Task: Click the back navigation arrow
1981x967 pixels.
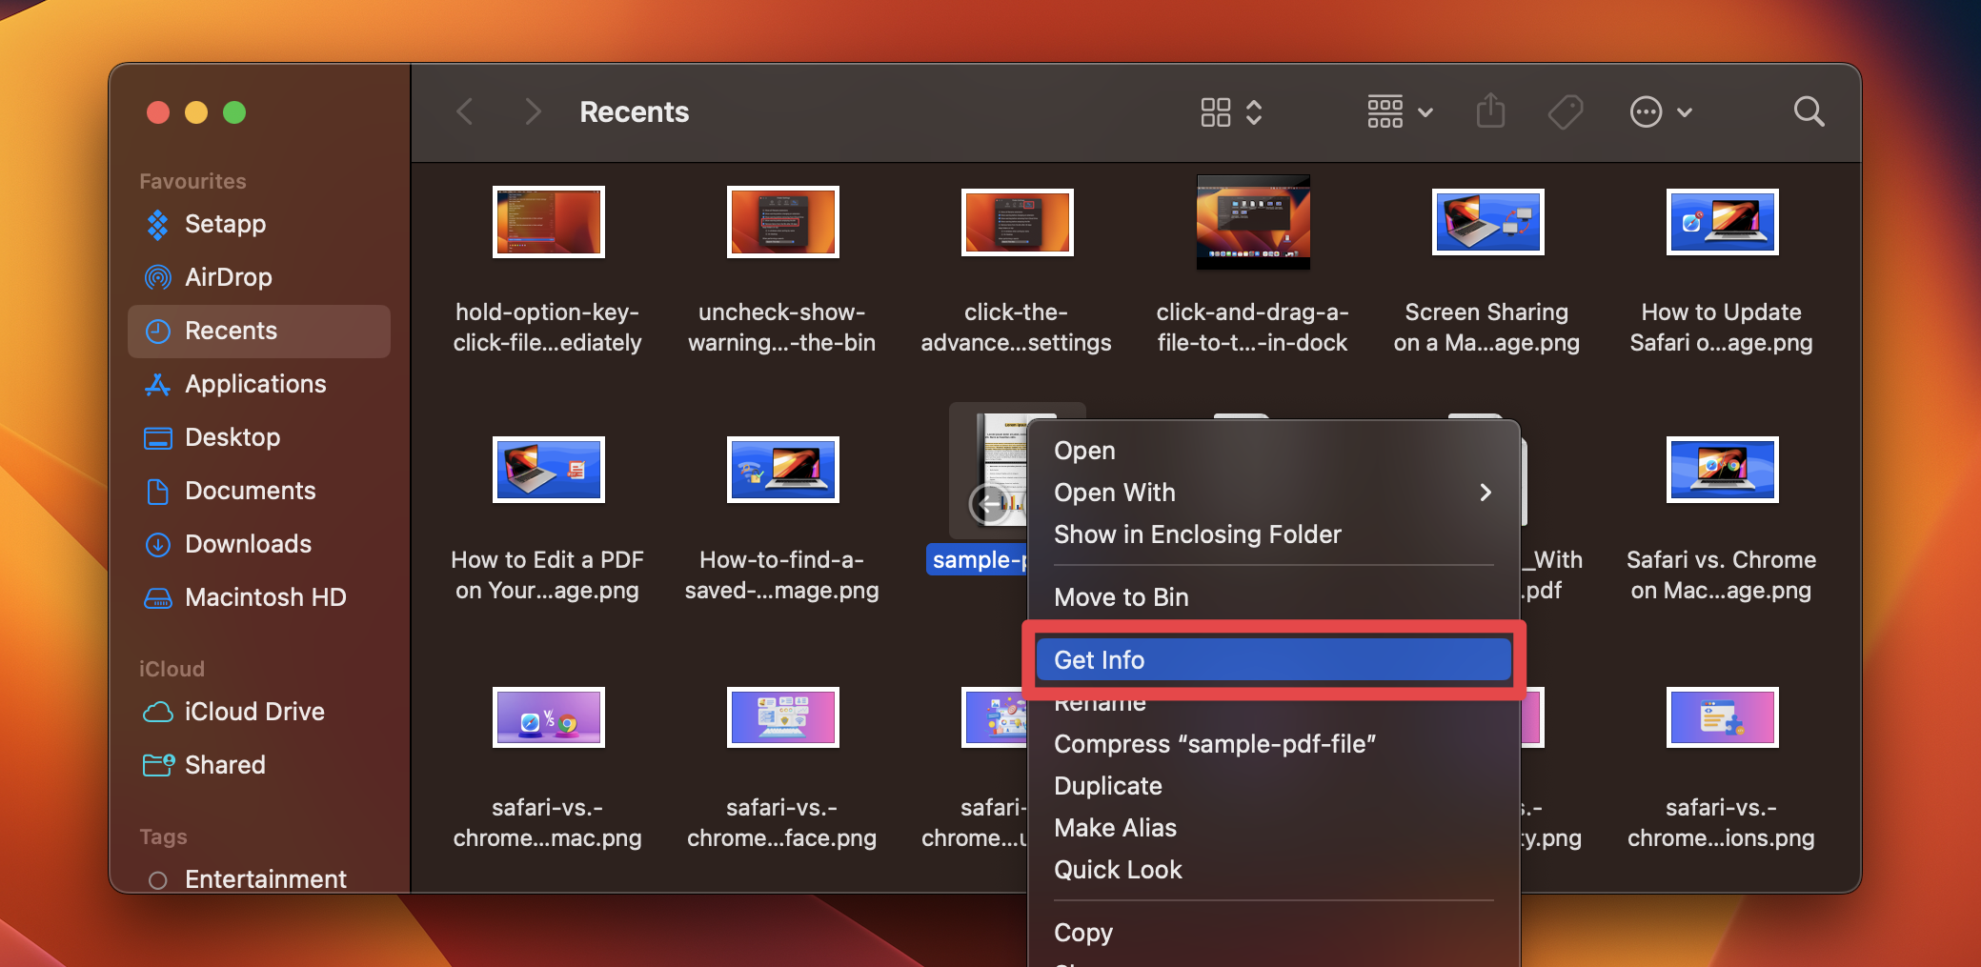Action: [x=464, y=111]
